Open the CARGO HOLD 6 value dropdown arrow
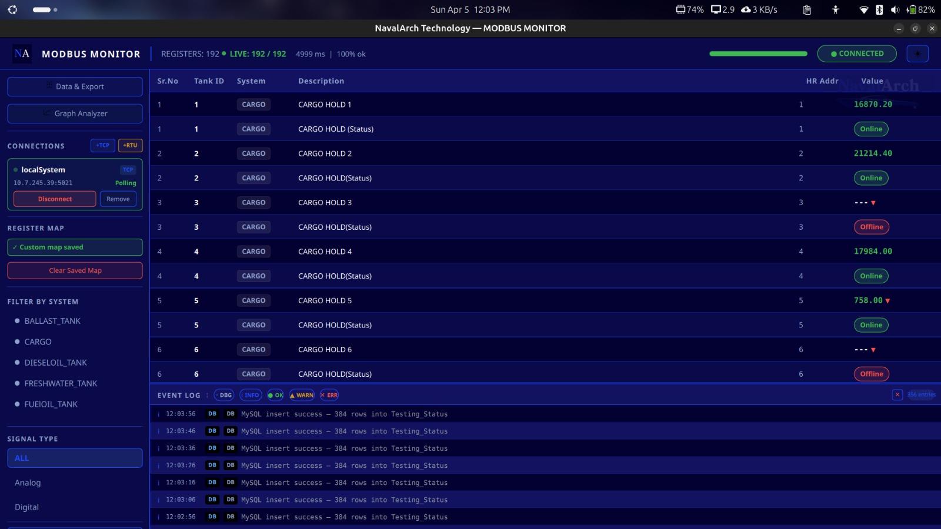The height and width of the screenshot is (529, 941). [x=874, y=349]
